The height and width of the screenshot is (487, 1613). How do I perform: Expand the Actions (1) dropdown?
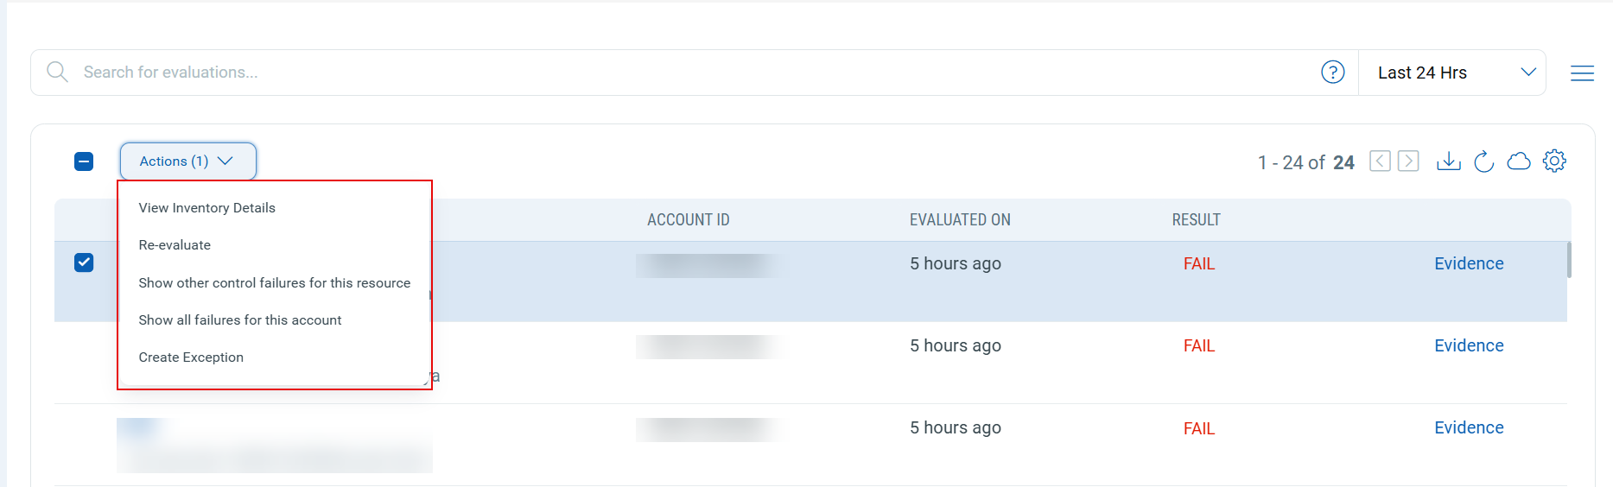187,161
